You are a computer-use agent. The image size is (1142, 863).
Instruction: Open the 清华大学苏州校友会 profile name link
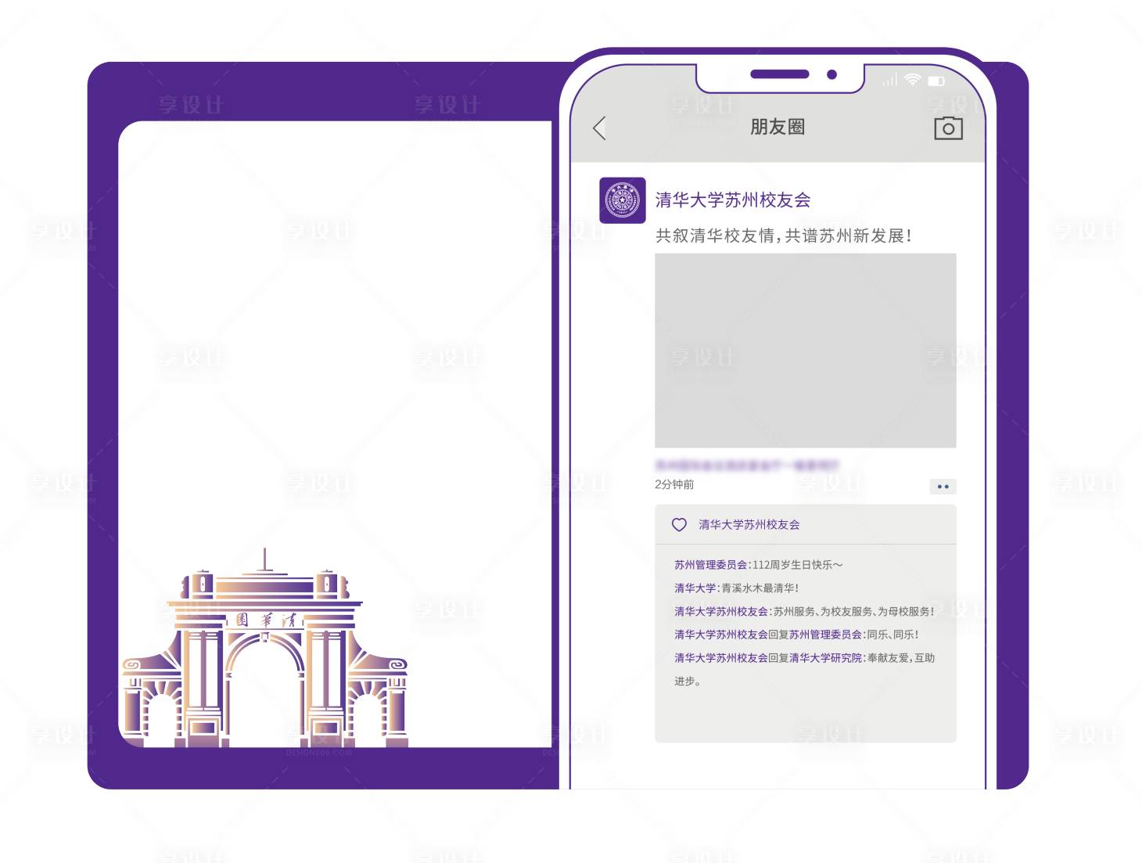coord(733,200)
